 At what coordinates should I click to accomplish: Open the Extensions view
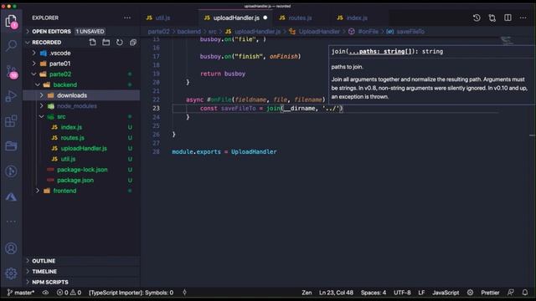tap(11, 120)
